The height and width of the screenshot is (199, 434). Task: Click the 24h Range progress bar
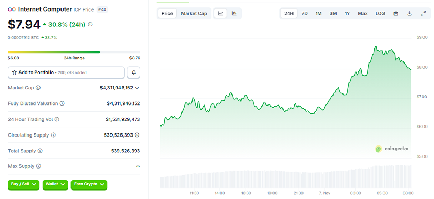(x=74, y=52)
